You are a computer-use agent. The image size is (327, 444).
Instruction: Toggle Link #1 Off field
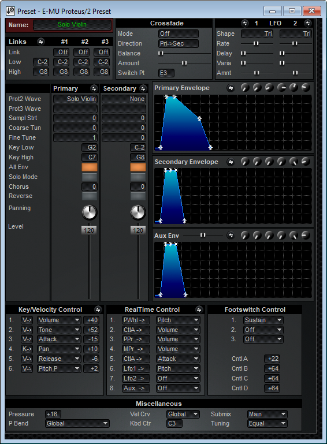tap(61, 52)
